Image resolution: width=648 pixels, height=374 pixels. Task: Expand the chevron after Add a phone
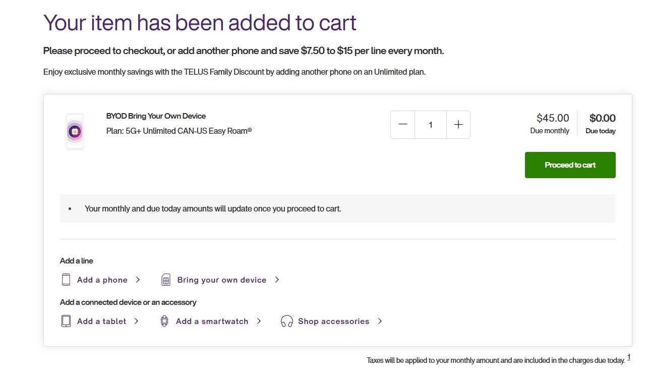tap(138, 280)
